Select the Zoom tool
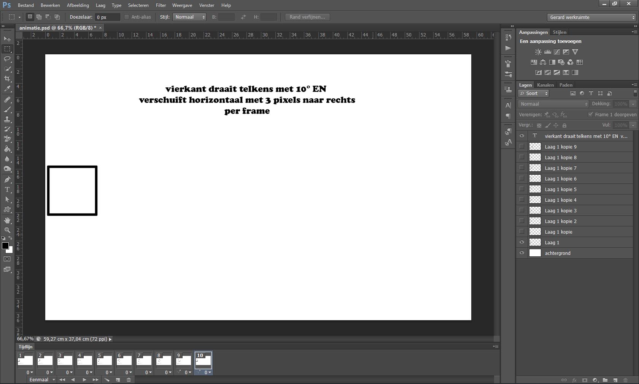The width and height of the screenshot is (639, 384). 7,230
